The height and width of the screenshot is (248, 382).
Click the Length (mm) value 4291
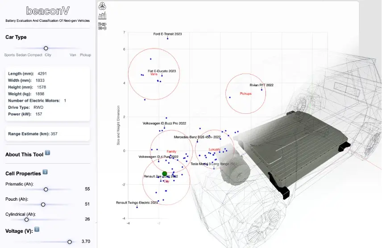(x=42, y=74)
